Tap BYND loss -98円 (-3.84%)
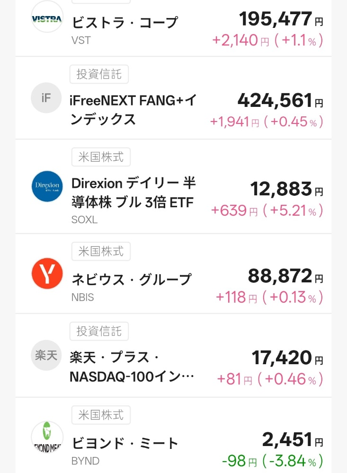The image size is (347, 473). (272, 460)
